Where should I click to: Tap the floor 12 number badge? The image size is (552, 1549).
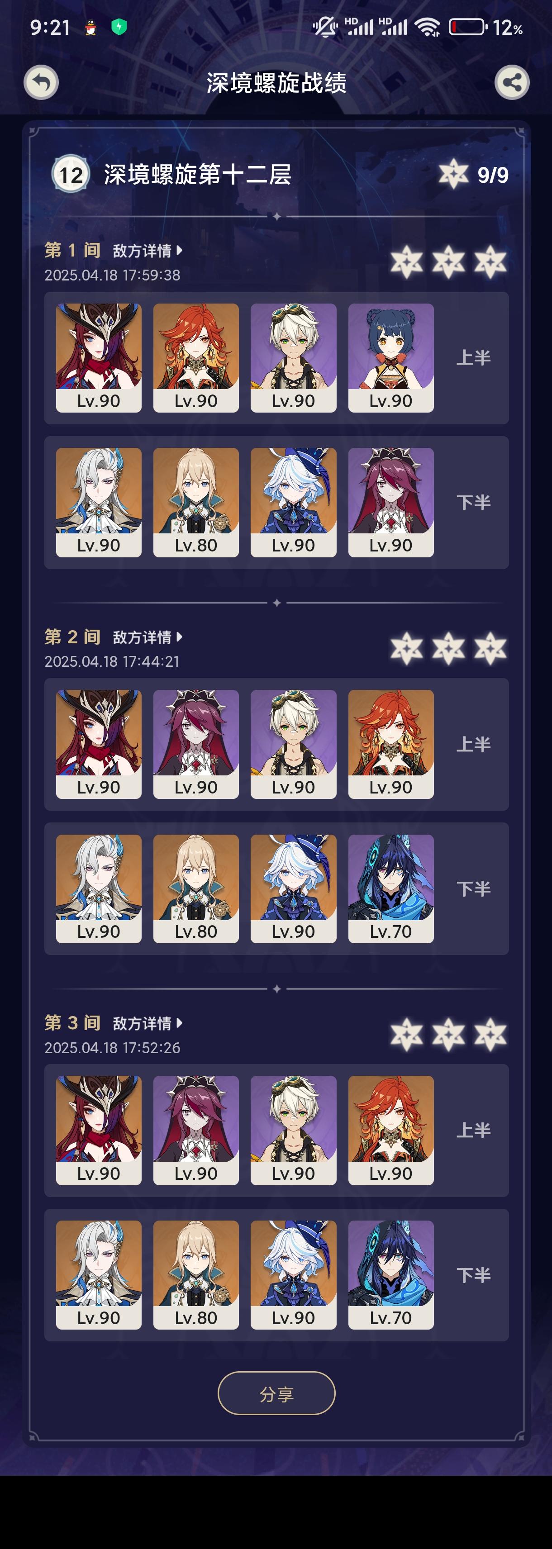(x=71, y=174)
